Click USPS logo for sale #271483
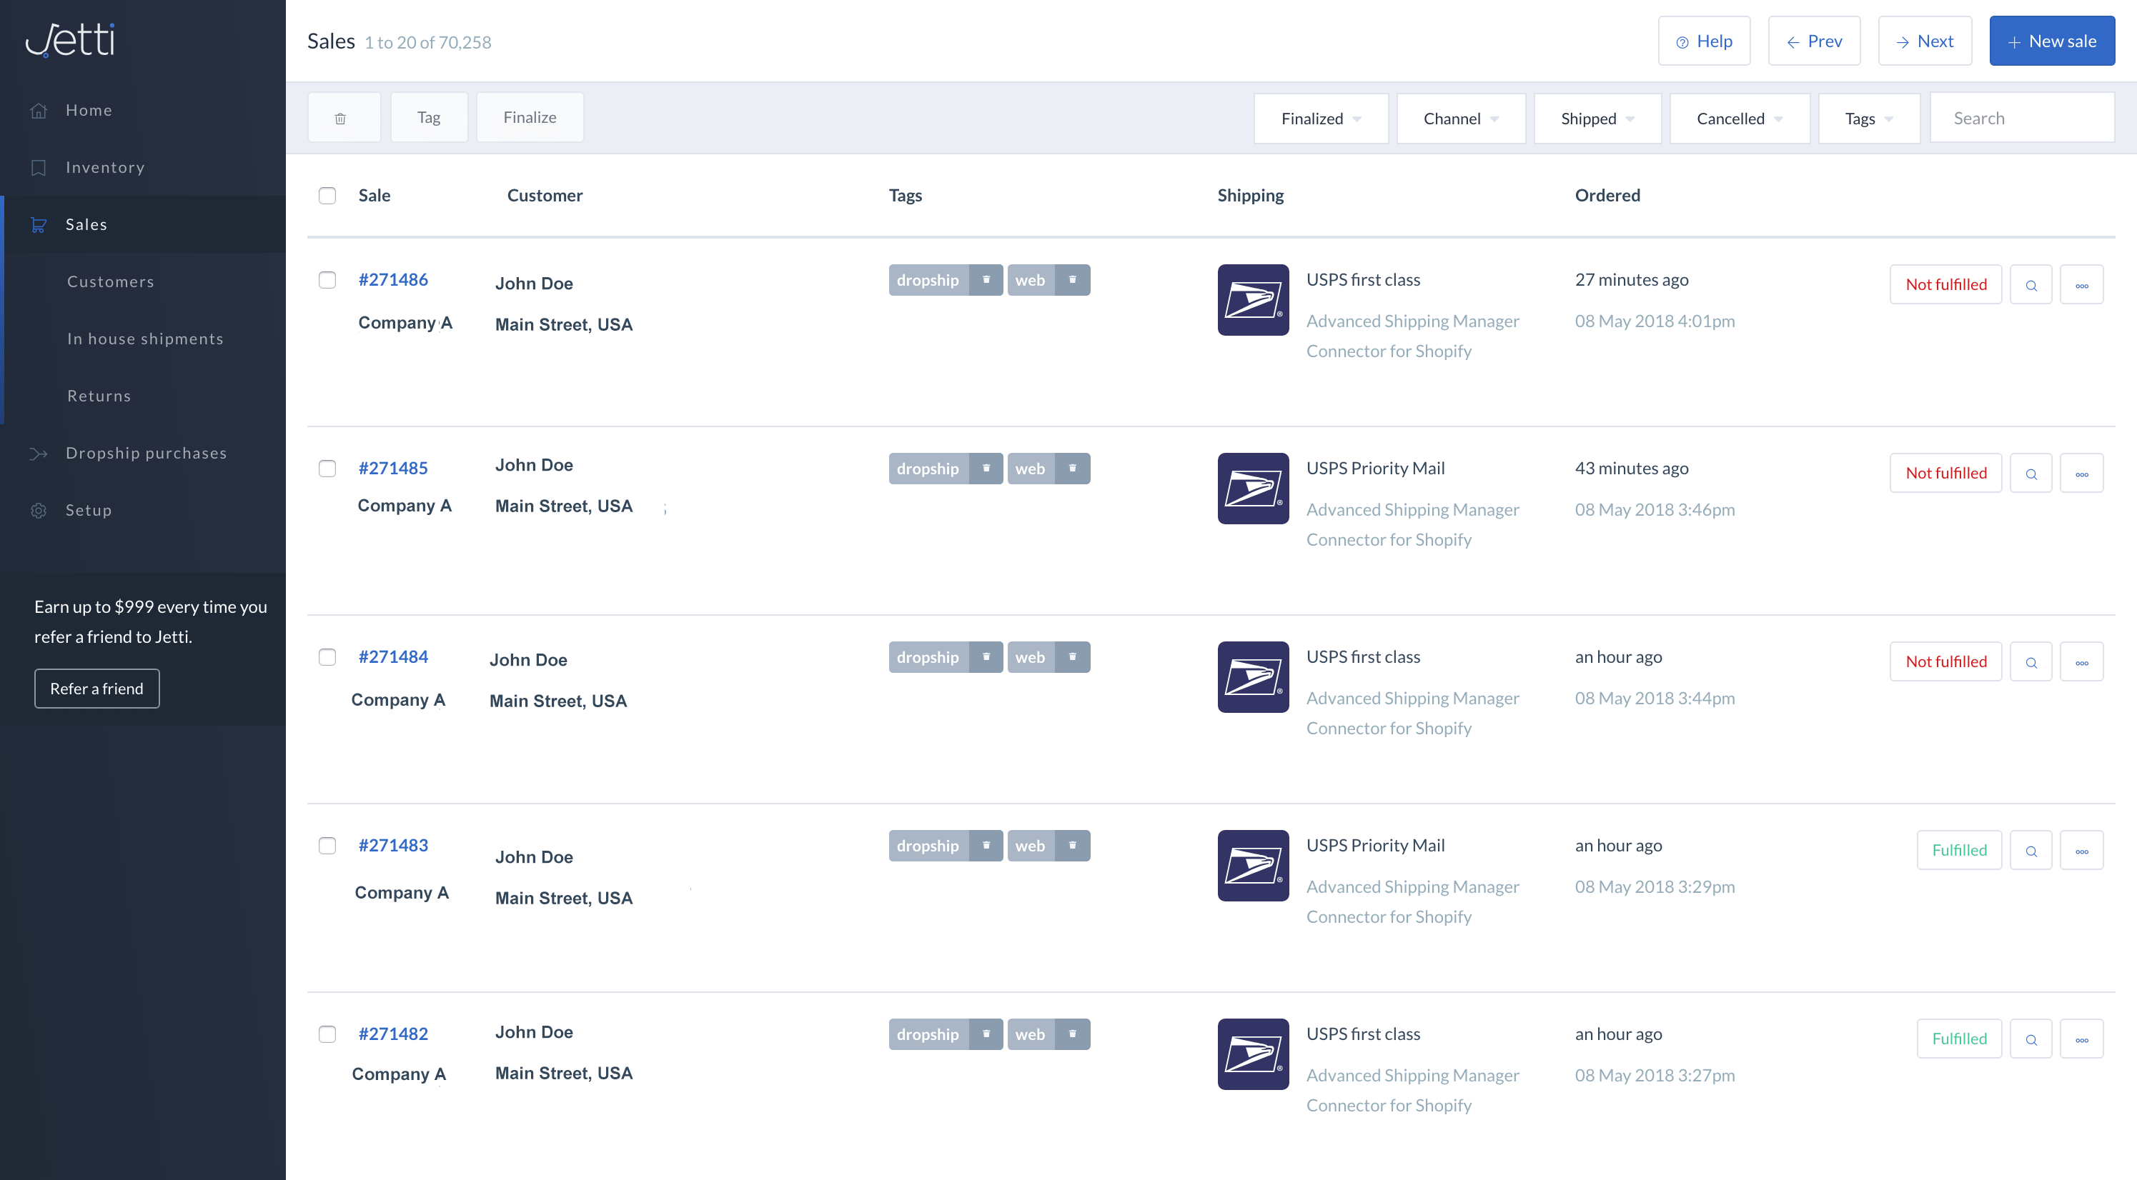The width and height of the screenshot is (2137, 1180). point(1253,865)
